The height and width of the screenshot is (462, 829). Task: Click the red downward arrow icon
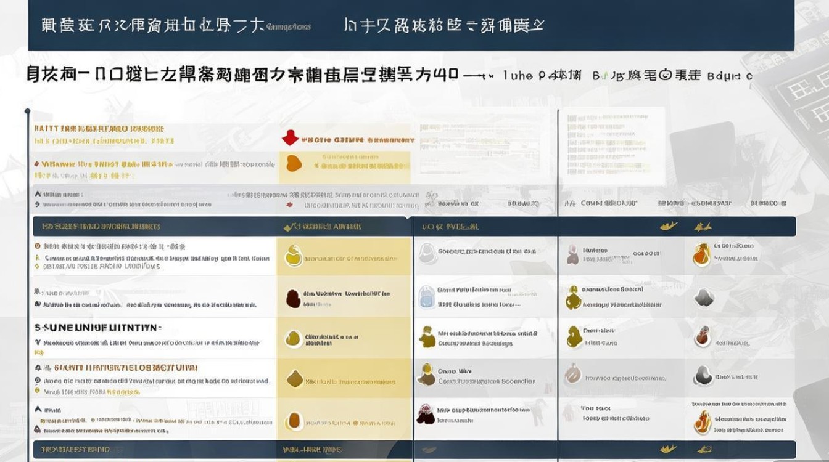tap(290, 139)
